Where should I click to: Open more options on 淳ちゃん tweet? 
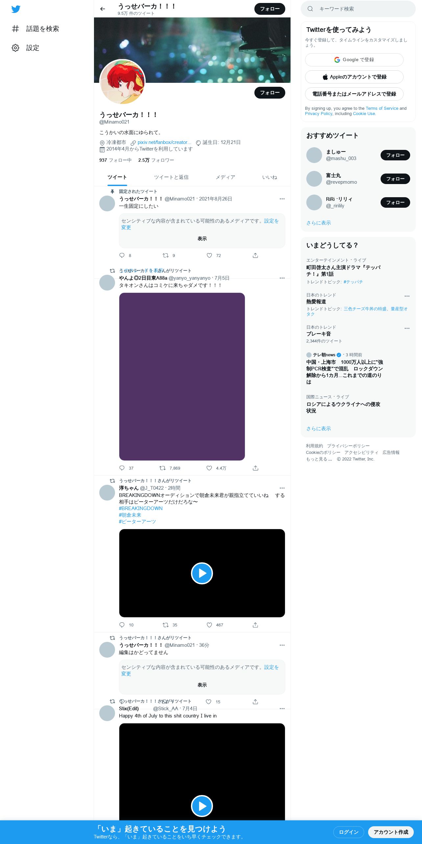pos(282,488)
